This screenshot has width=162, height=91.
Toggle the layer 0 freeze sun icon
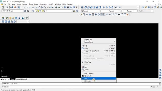[38, 11]
